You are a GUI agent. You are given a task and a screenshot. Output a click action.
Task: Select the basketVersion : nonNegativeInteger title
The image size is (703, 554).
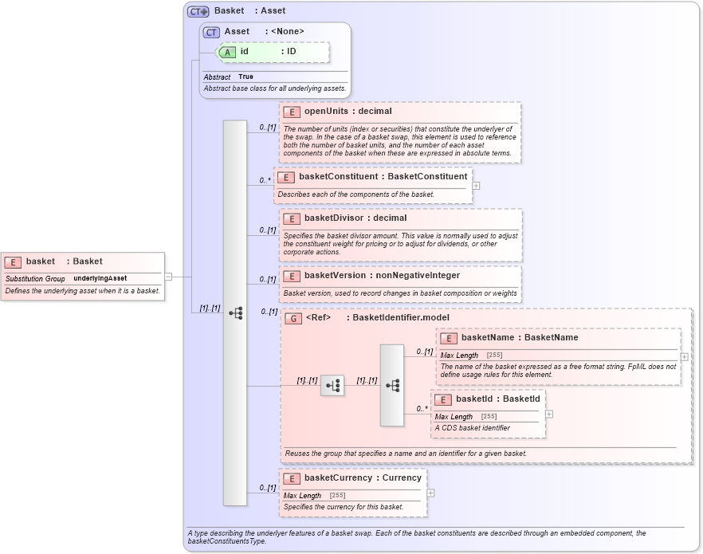[x=382, y=275]
